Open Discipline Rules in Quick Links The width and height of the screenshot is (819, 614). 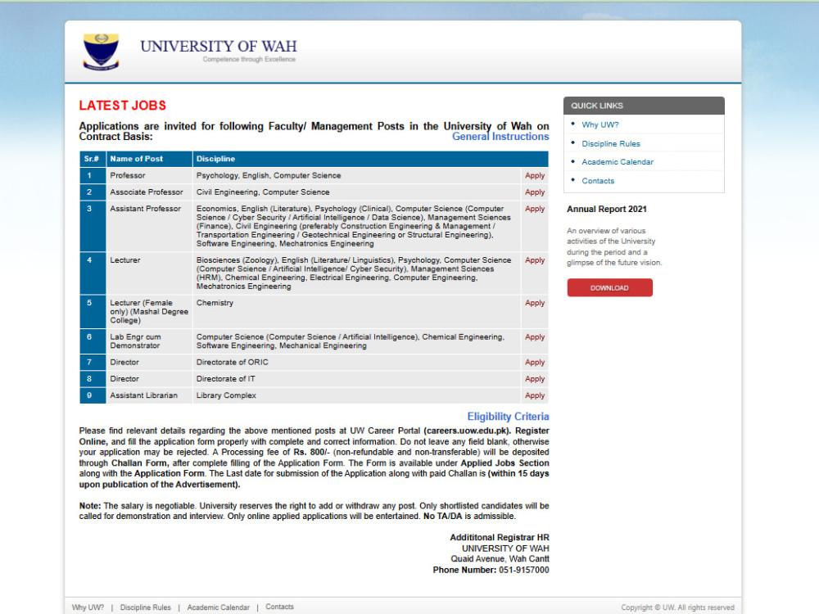[611, 143]
